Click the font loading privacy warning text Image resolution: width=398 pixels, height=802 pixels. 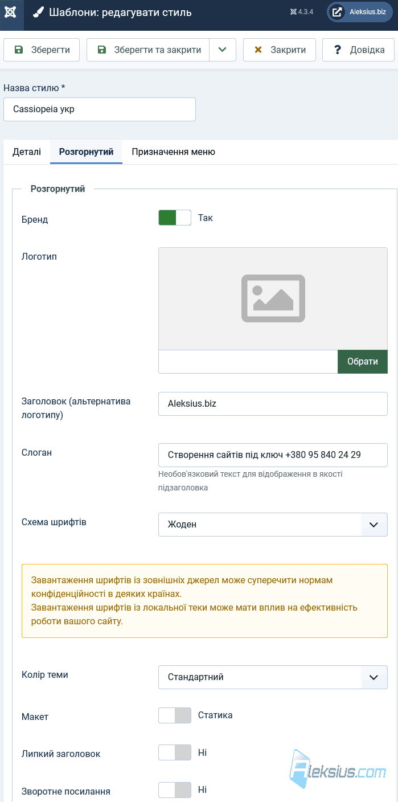click(x=194, y=600)
